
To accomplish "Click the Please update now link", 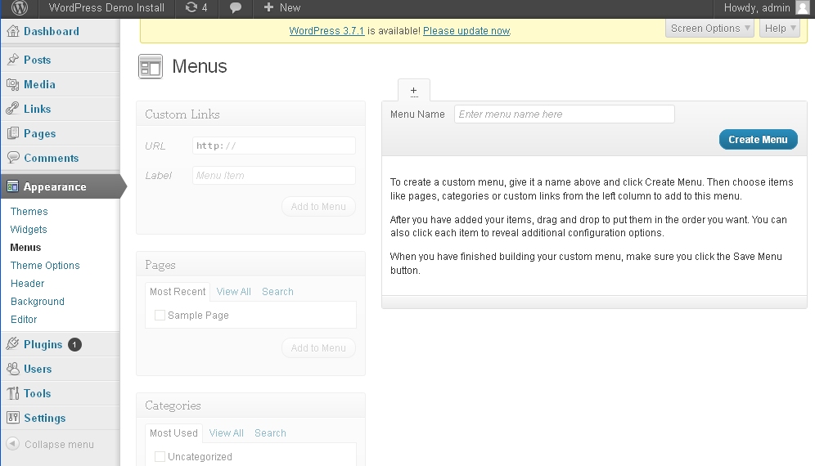I will pyautogui.click(x=466, y=30).
